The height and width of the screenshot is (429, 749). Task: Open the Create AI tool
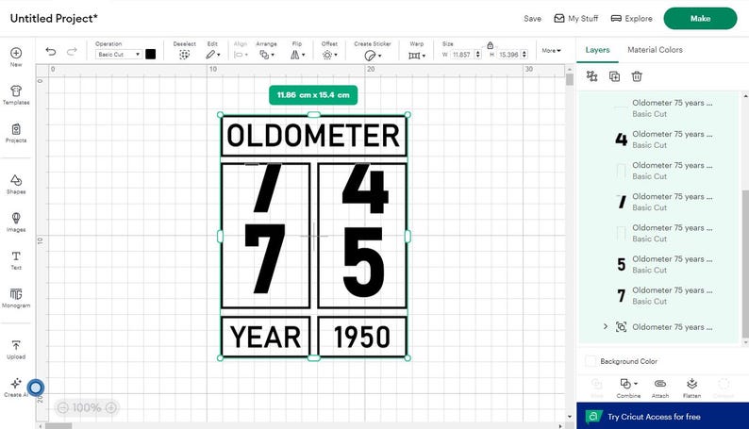coord(16,388)
